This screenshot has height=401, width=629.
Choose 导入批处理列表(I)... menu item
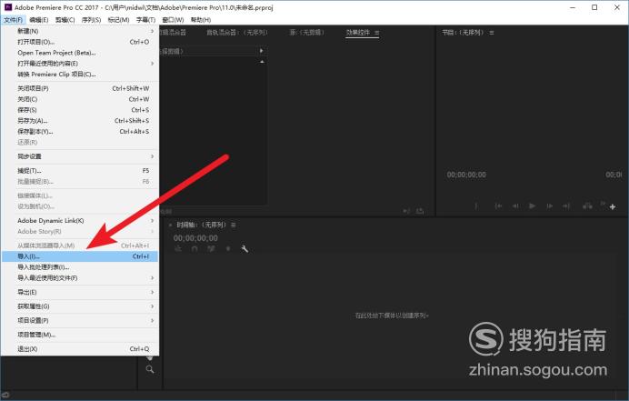80,267
